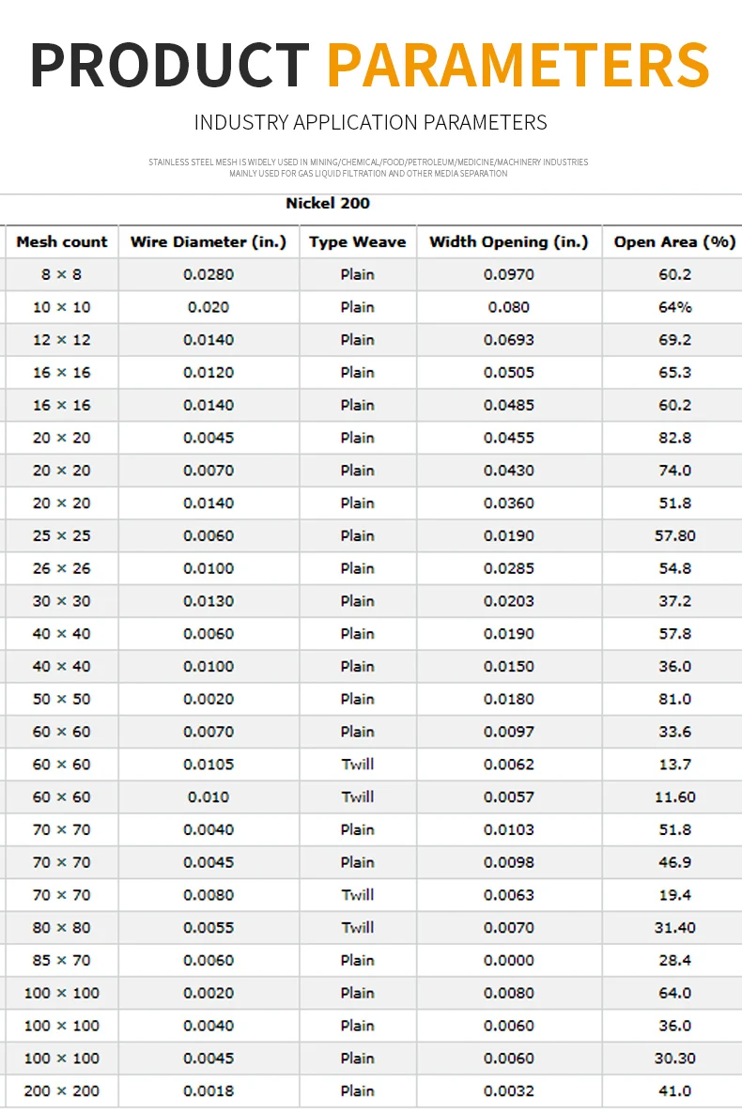Click the 0.0032 width opening cell
742x1113 pixels.
pos(509,1091)
